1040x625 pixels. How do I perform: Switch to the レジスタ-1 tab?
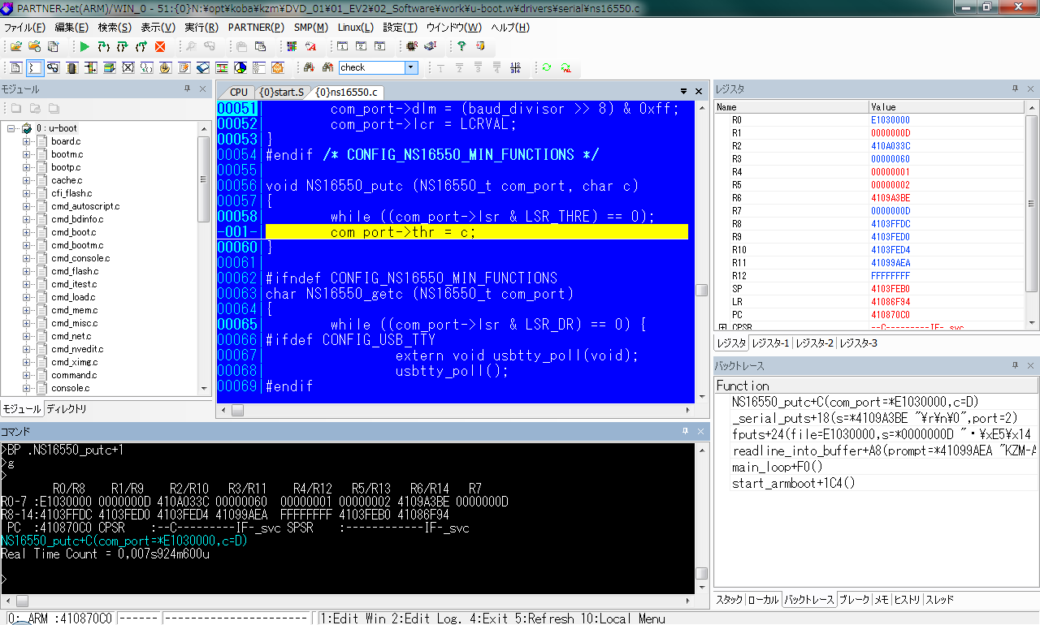(770, 343)
